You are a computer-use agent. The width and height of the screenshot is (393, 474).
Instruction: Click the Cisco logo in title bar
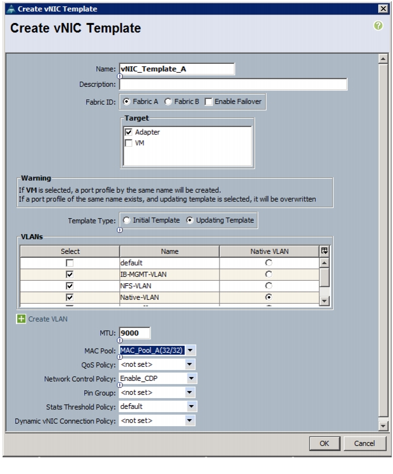(11, 9)
